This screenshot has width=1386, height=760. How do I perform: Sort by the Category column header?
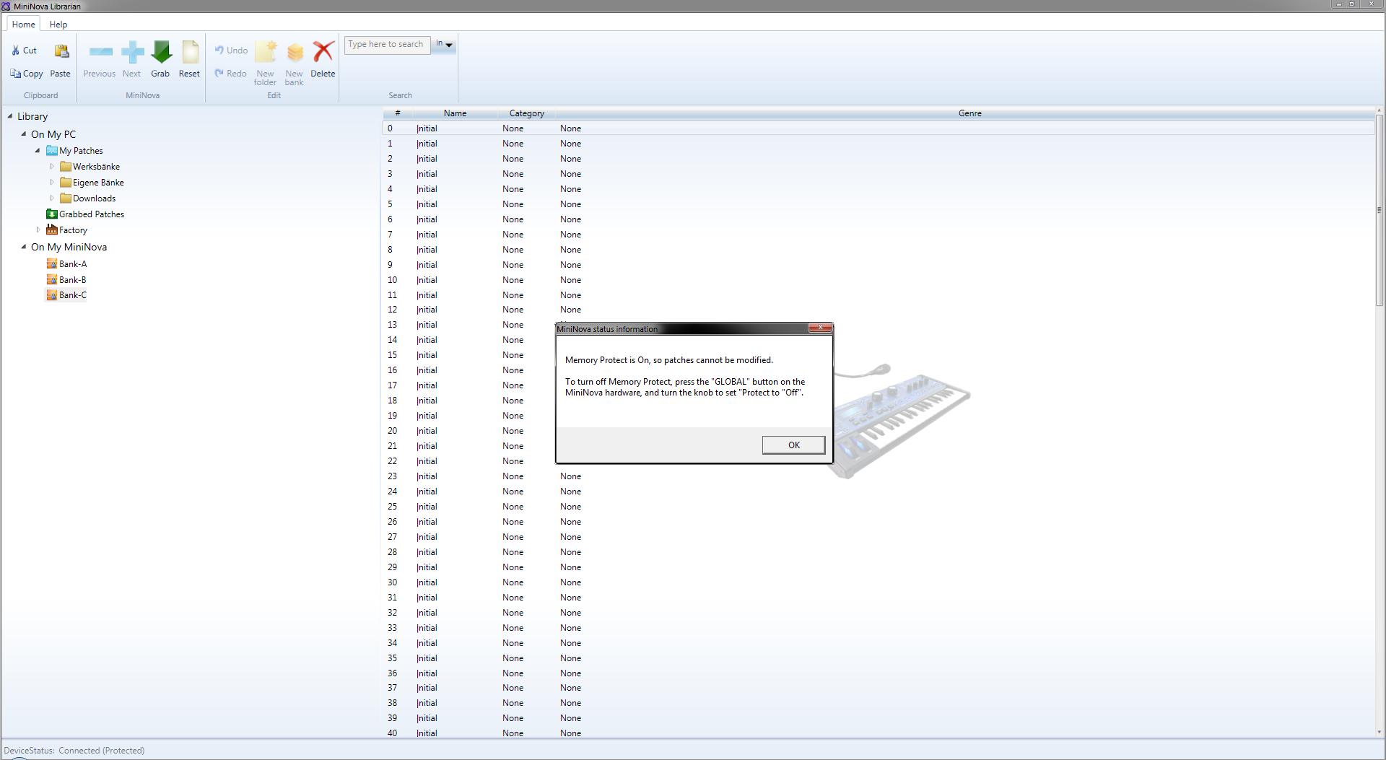point(527,113)
